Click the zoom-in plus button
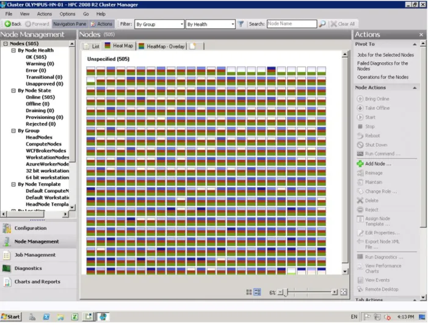428x325 pixels. 335,292
